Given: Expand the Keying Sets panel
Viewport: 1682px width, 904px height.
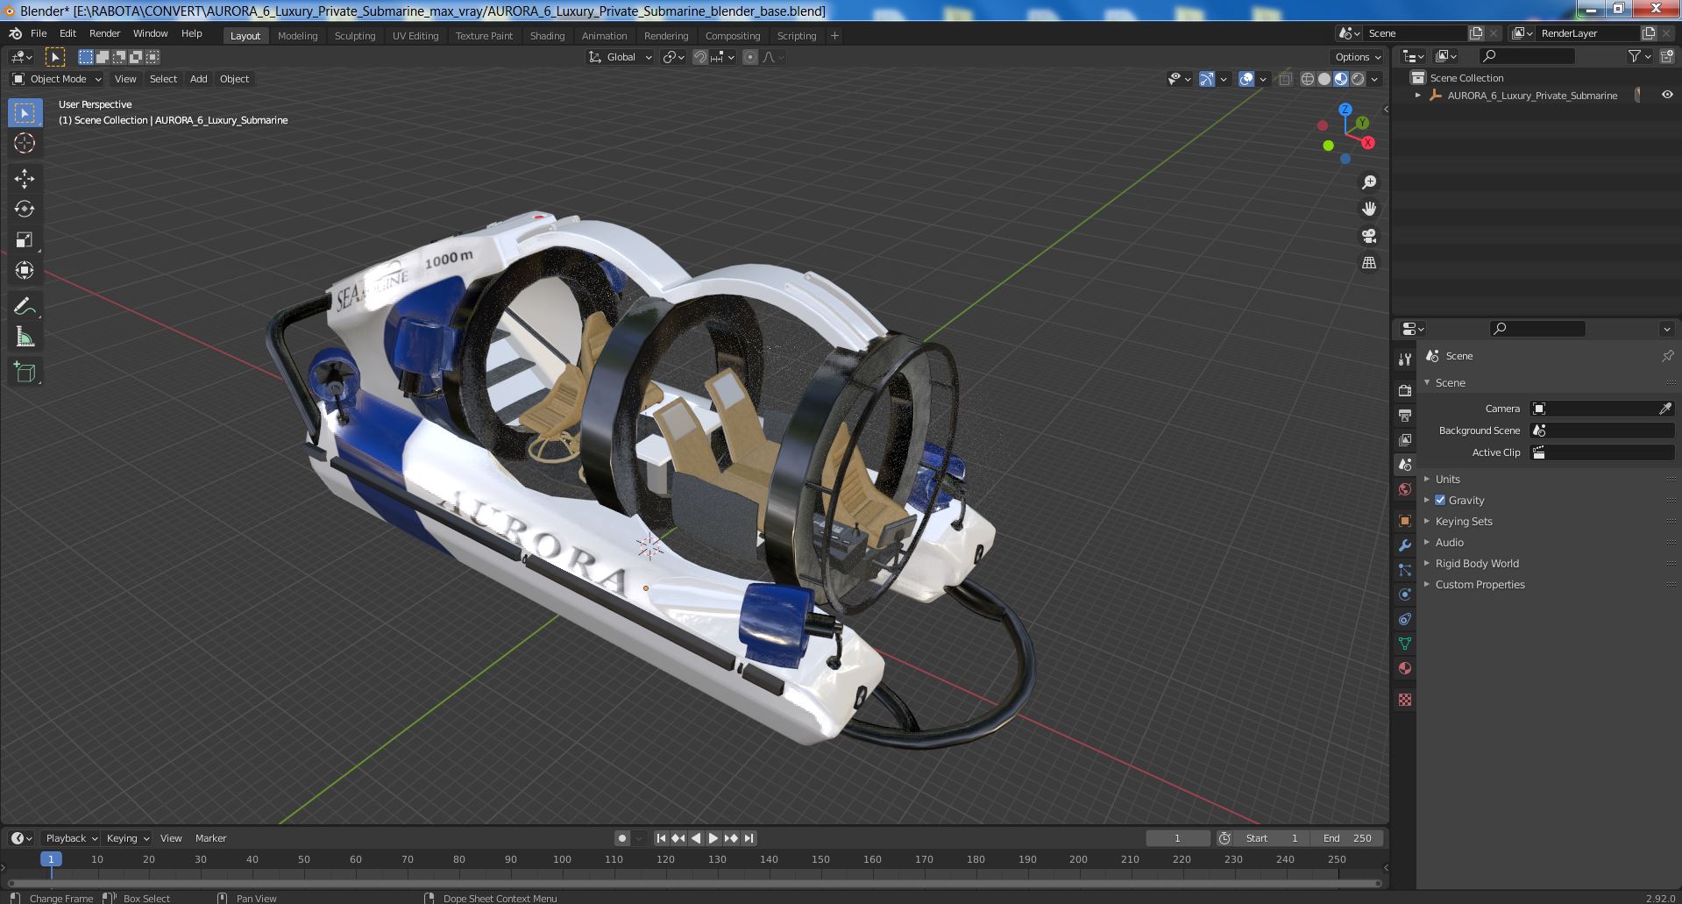Looking at the screenshot, I should [x=1463, y=521].
